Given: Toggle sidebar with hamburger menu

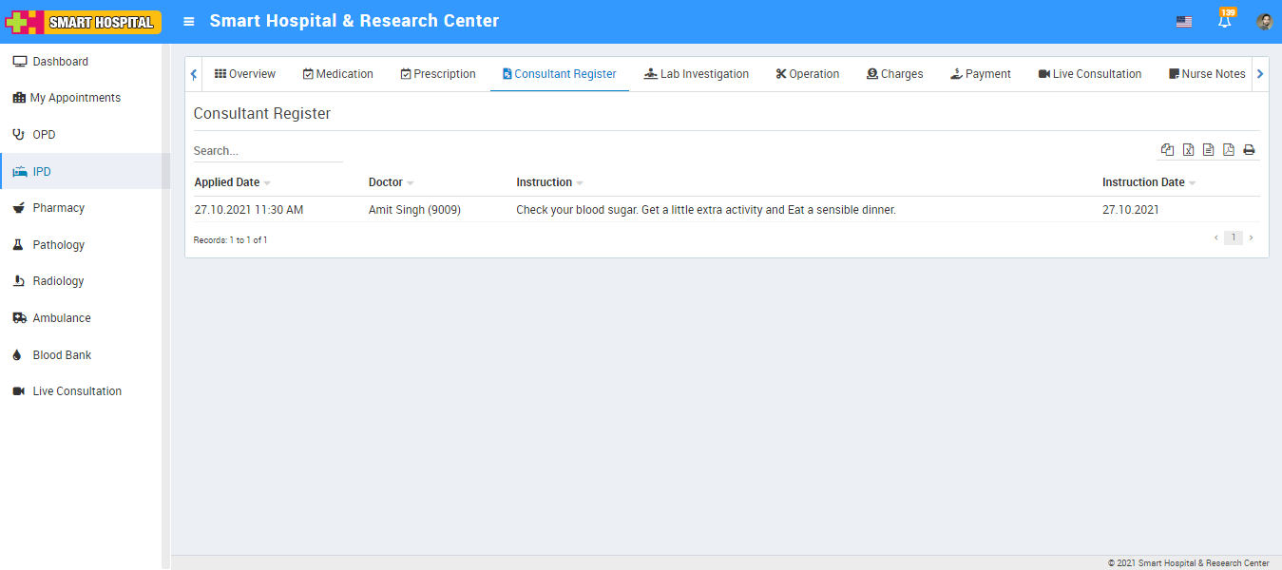Looking at the screenshot, I should pyautogui.click(x=189, y=21).
